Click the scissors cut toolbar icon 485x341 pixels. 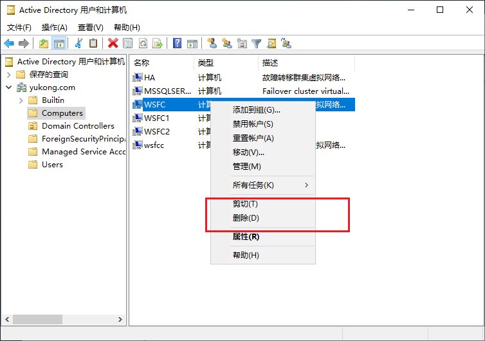(78, 43)
